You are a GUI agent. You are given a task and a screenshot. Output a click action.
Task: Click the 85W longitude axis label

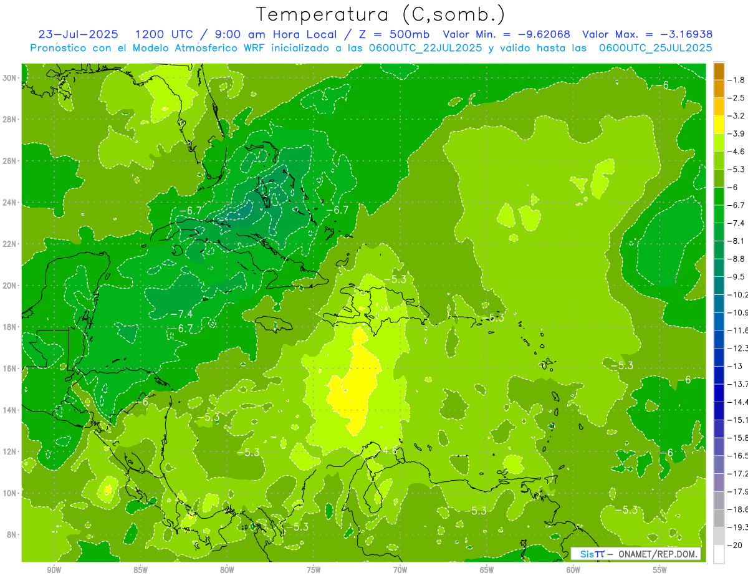point(140,569)
